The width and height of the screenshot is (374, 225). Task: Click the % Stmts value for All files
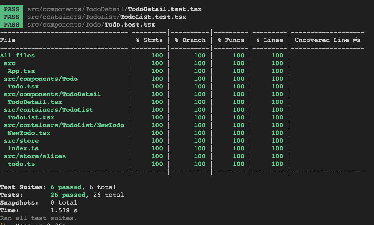point(157,56)
